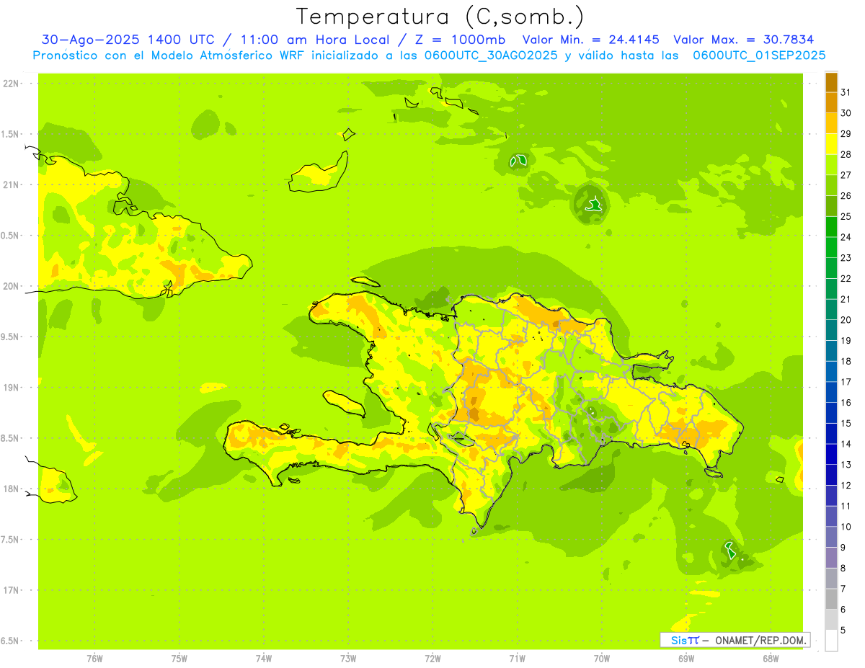Click the dark blue legend swatch between 13 and 14

(x=831, y=455)
